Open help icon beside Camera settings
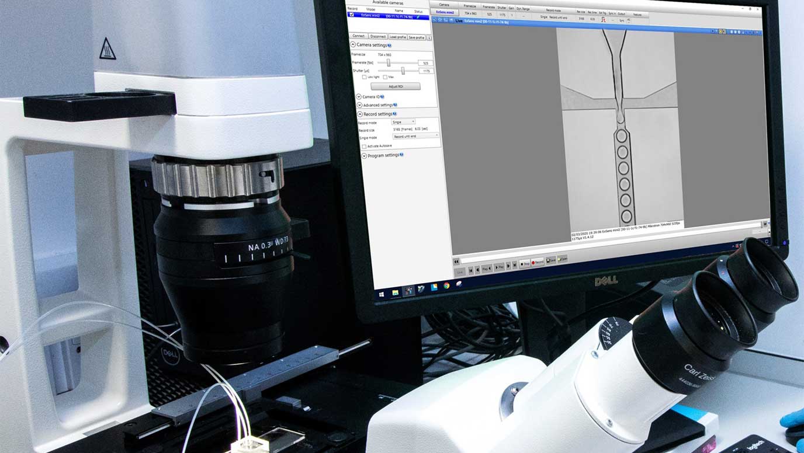This screenshot has width=804, height=453. pyautogui.click(x=390, y=45)
